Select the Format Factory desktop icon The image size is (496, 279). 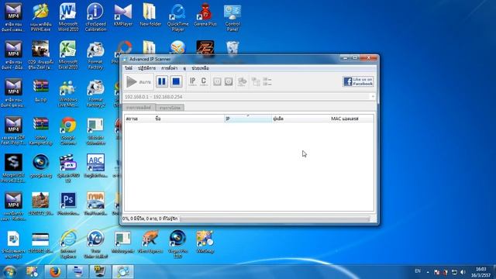click(x=95, y=55)
